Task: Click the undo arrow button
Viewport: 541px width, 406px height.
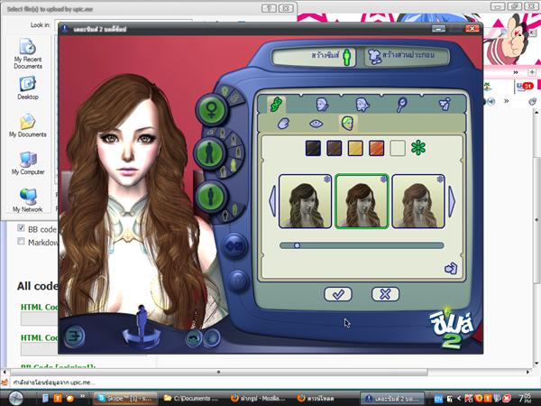Action: click(x=194, y=338)
